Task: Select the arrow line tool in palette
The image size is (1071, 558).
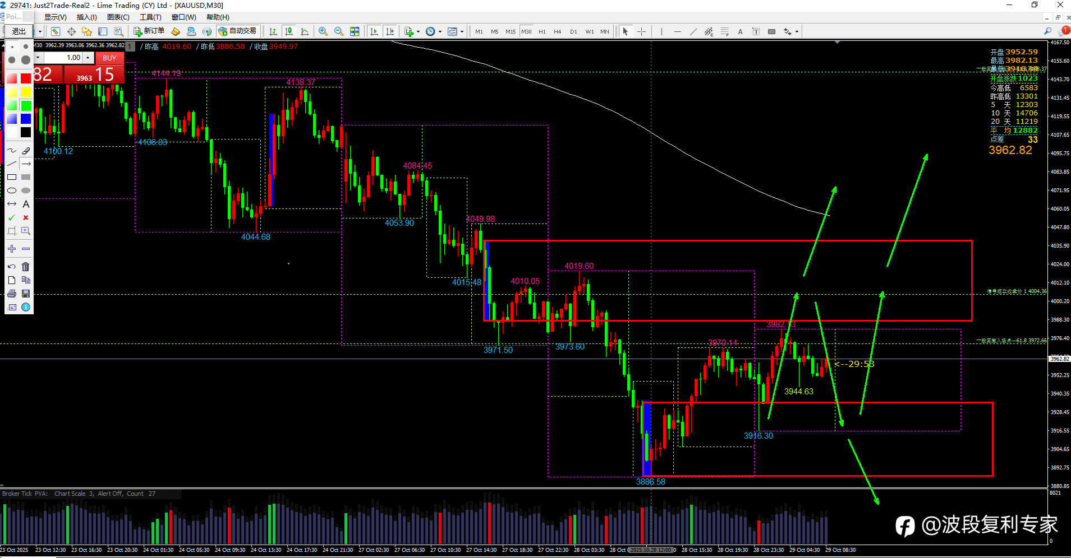Action: click(x=26, y=164)
